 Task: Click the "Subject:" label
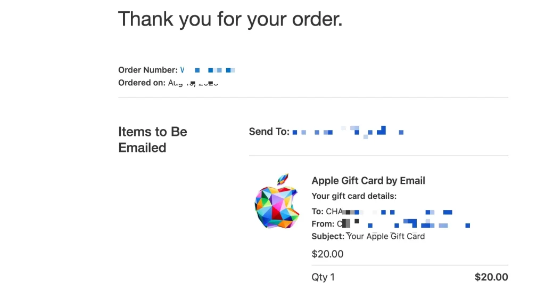pyautogui.click(x=328, y=236)
